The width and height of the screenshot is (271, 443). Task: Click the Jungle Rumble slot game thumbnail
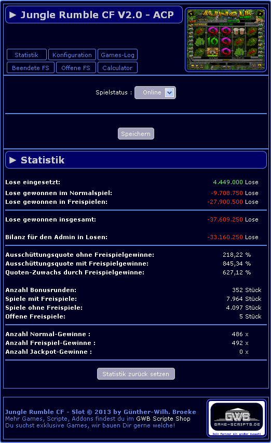[226, 39]
